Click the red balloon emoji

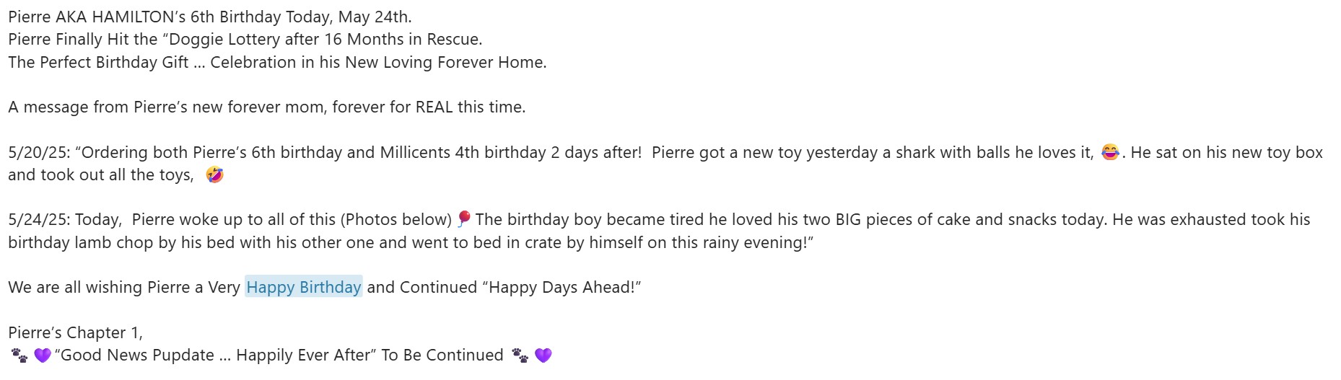(464, 218)
